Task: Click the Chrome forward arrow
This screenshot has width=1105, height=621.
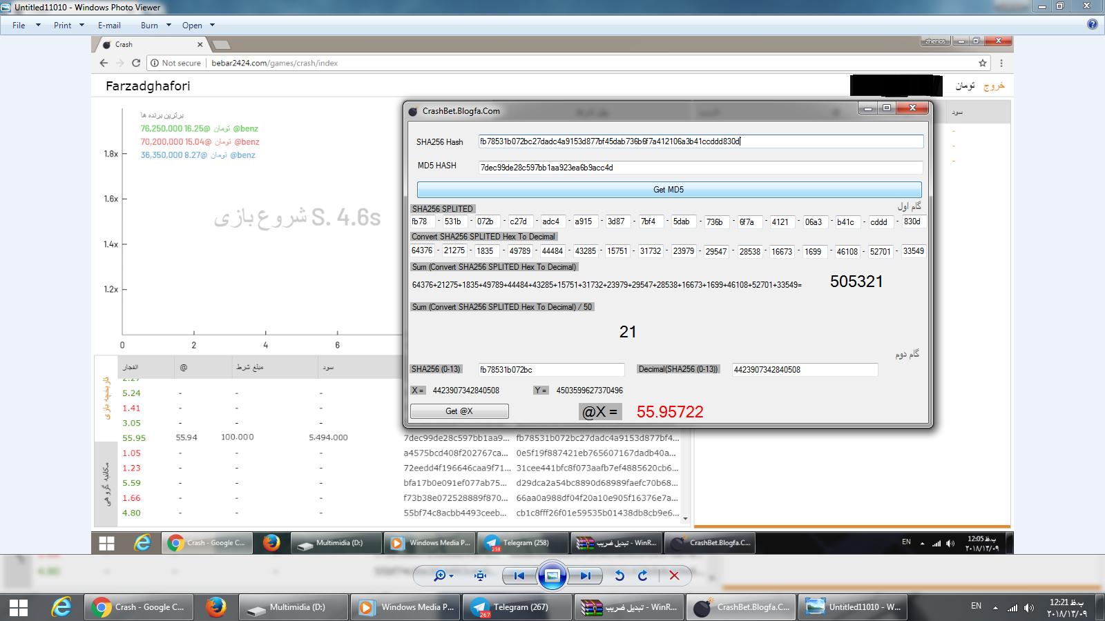Action: (120, 63)
